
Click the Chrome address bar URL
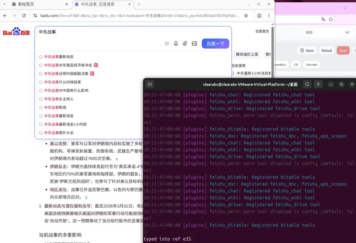click(140, 16)
